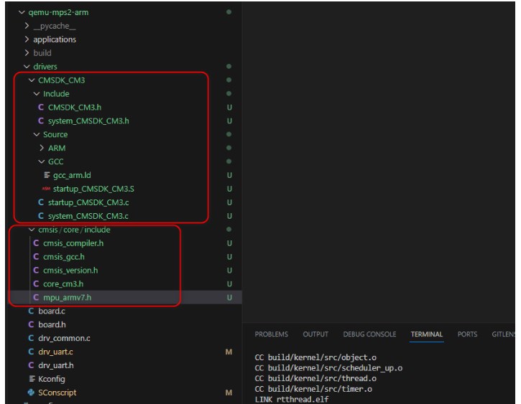Expand the ARM folder
Screen dimensions: 521x404
[x=42, y=149]
